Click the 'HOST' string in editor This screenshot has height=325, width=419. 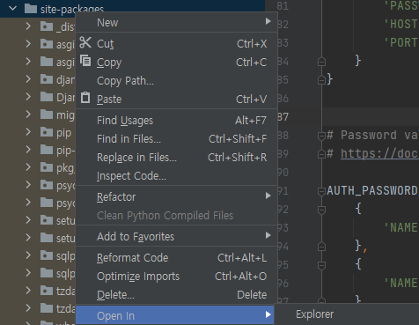(401, 24)
